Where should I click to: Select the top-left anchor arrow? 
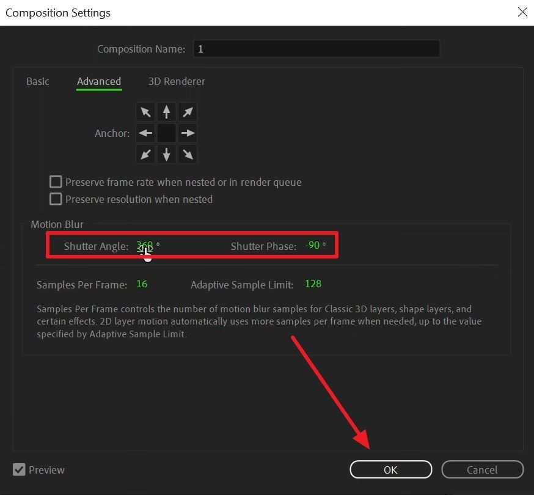145,112
